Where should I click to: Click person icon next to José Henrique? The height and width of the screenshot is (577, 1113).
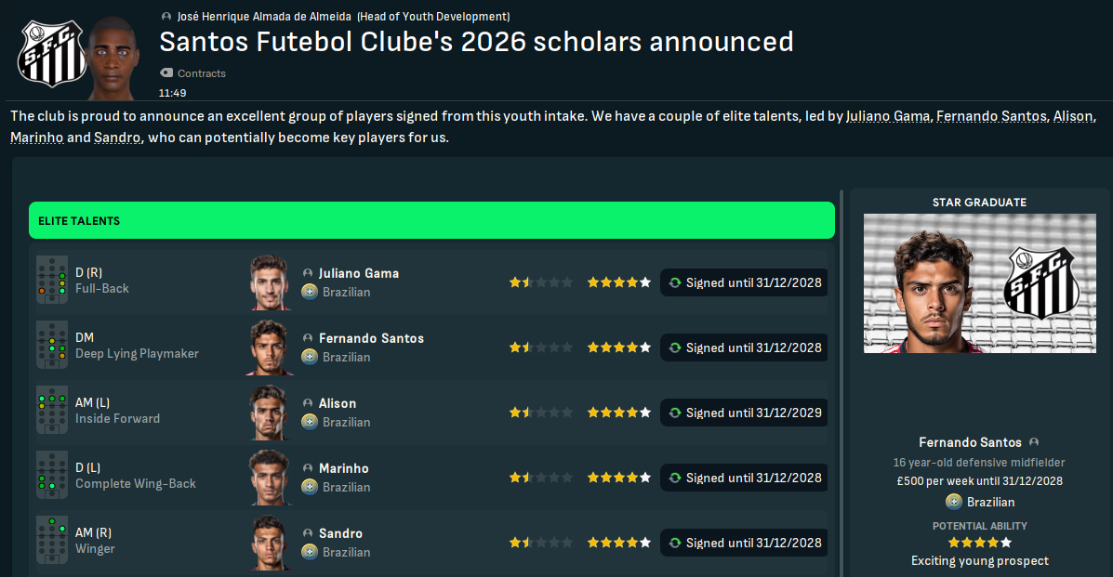166,17
